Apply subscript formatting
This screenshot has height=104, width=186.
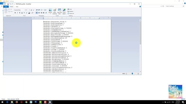tap(24, 13)
